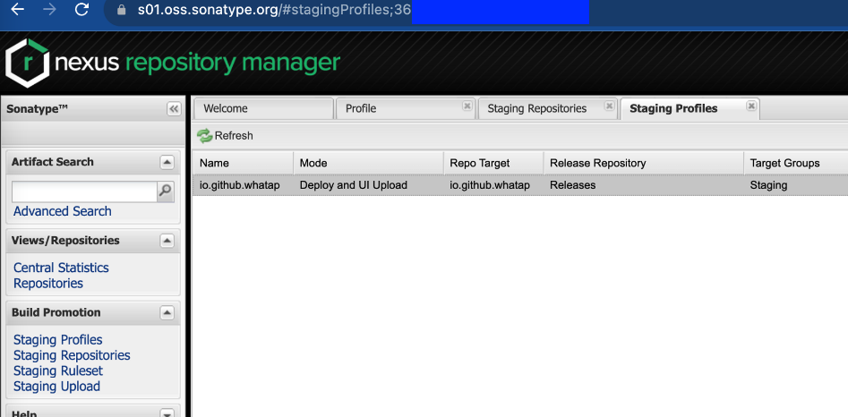Collapse the Build Promotion panel
848x417 pixels.
[x=167, y=312]
